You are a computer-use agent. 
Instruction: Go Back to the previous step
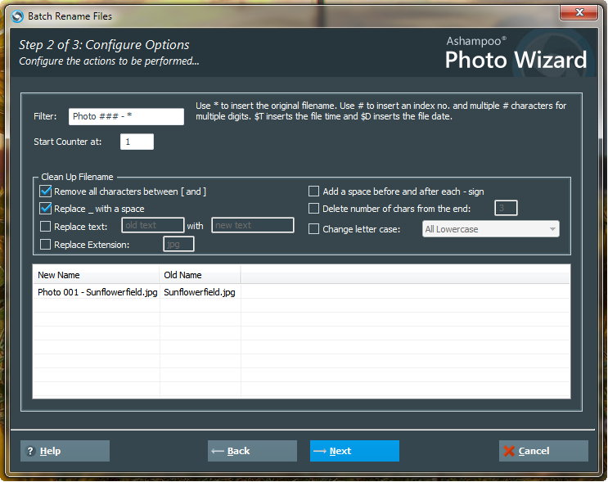tap(252, 451)
